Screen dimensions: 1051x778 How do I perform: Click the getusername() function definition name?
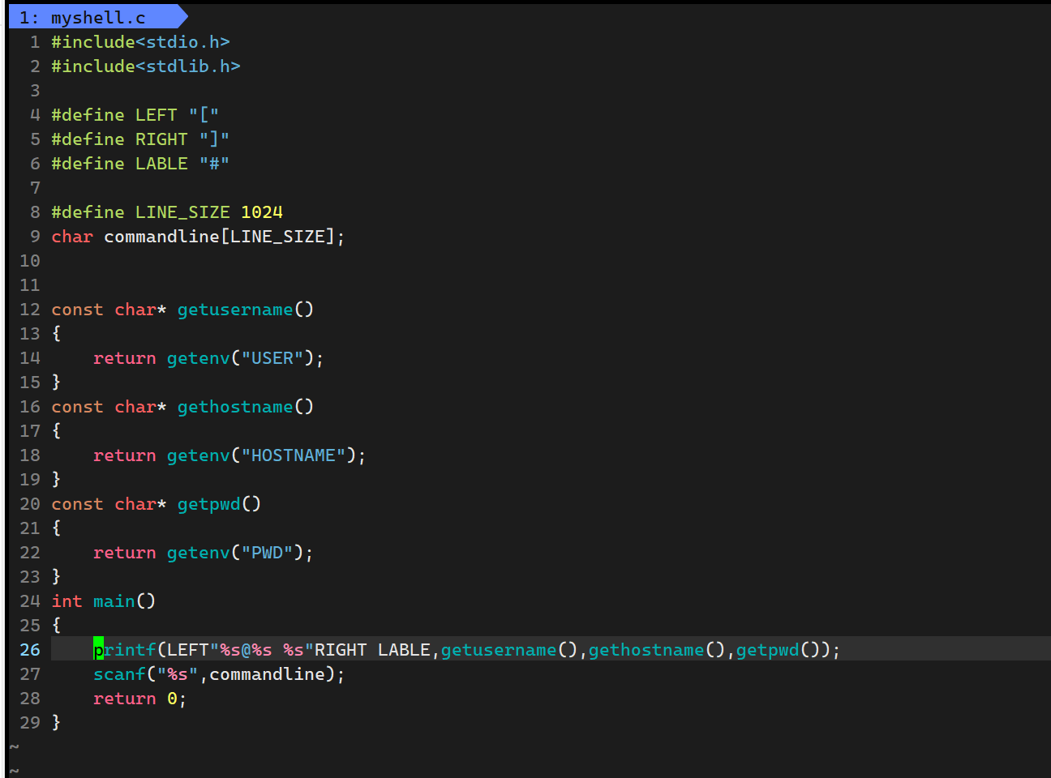tap(235, 310)
